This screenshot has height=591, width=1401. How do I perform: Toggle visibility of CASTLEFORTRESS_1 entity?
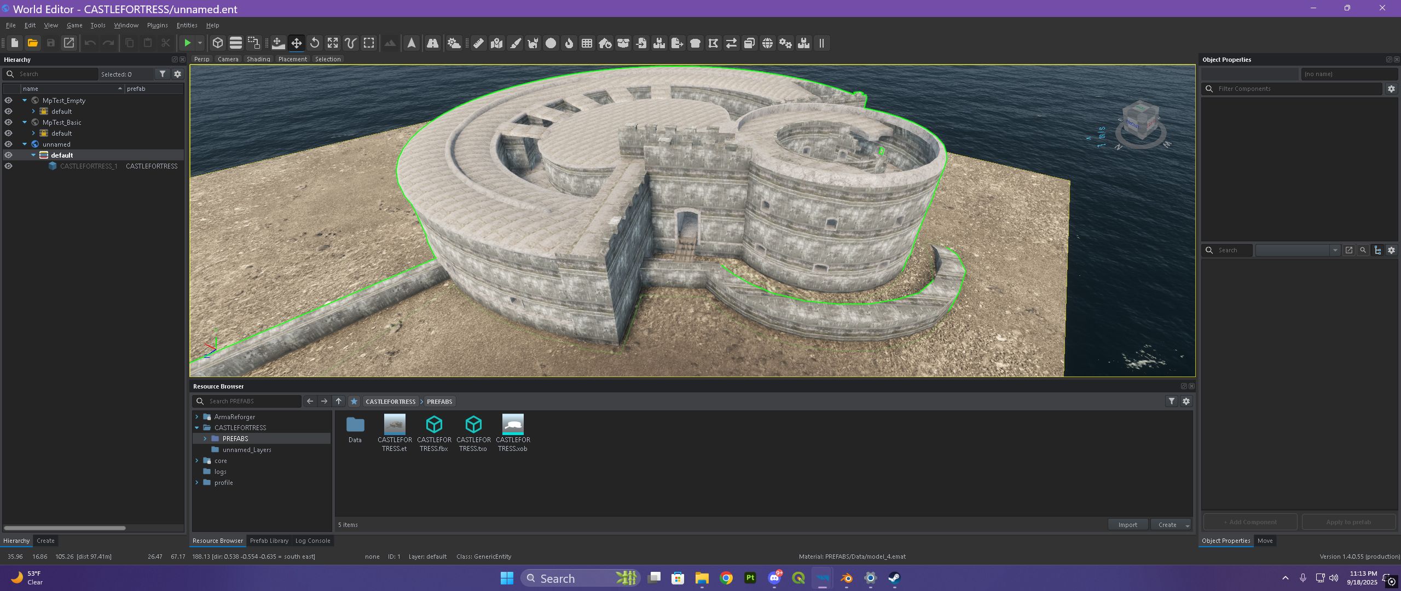(x=8, y=166)
